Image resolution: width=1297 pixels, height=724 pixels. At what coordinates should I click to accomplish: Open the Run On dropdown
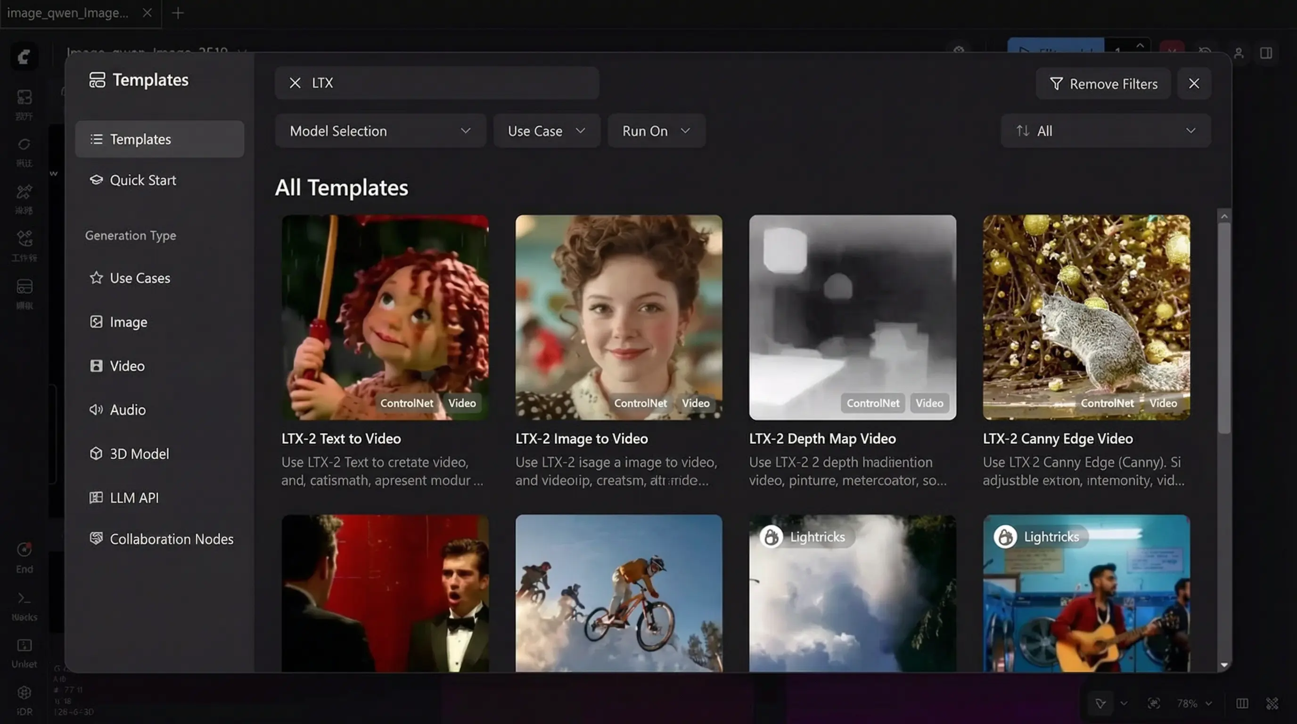pos(656,131)
